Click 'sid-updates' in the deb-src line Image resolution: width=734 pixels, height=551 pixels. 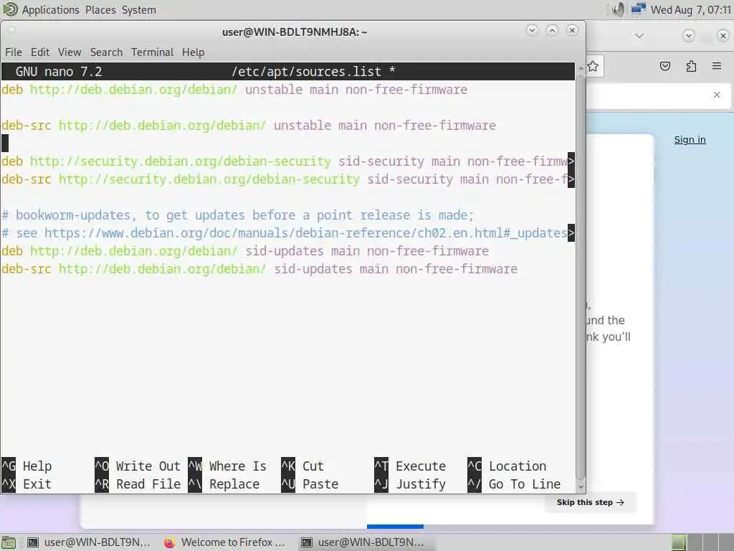pos(313,269)
